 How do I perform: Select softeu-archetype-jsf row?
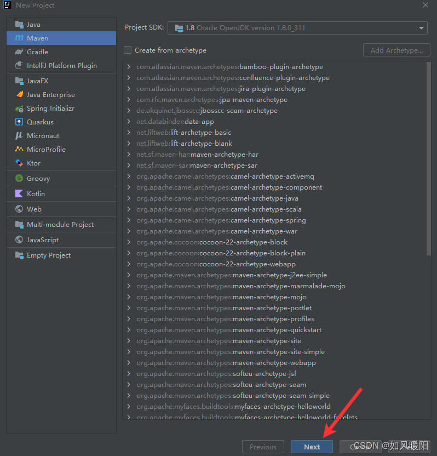274,374
